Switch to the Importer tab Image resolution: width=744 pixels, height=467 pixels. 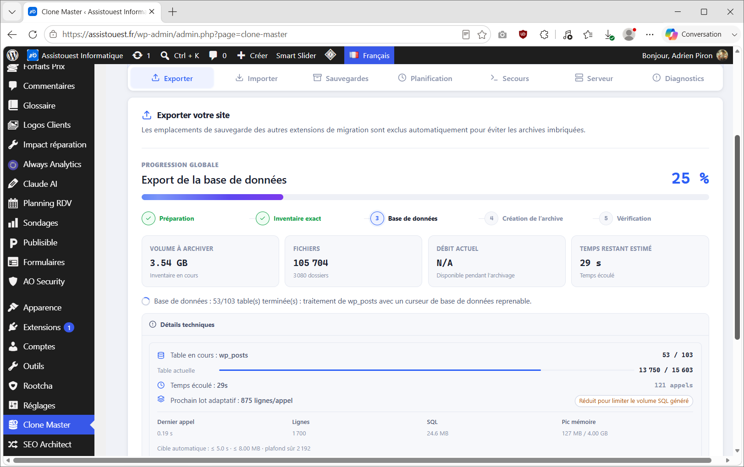click(x=256, y=78)
